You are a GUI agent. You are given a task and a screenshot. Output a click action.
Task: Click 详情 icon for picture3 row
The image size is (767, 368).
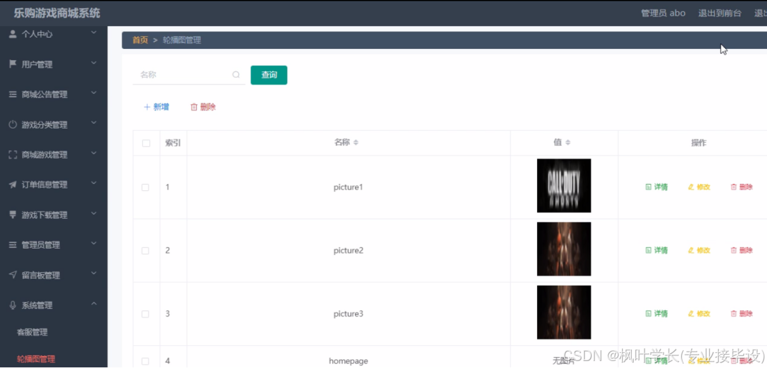point(648,314)
